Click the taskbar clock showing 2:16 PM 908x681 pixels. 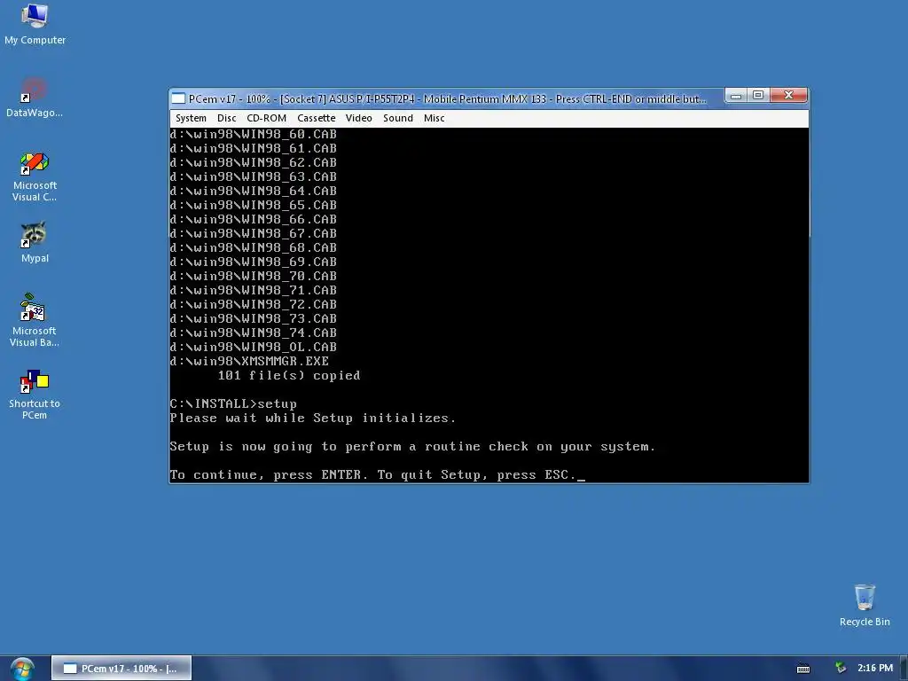875,668
